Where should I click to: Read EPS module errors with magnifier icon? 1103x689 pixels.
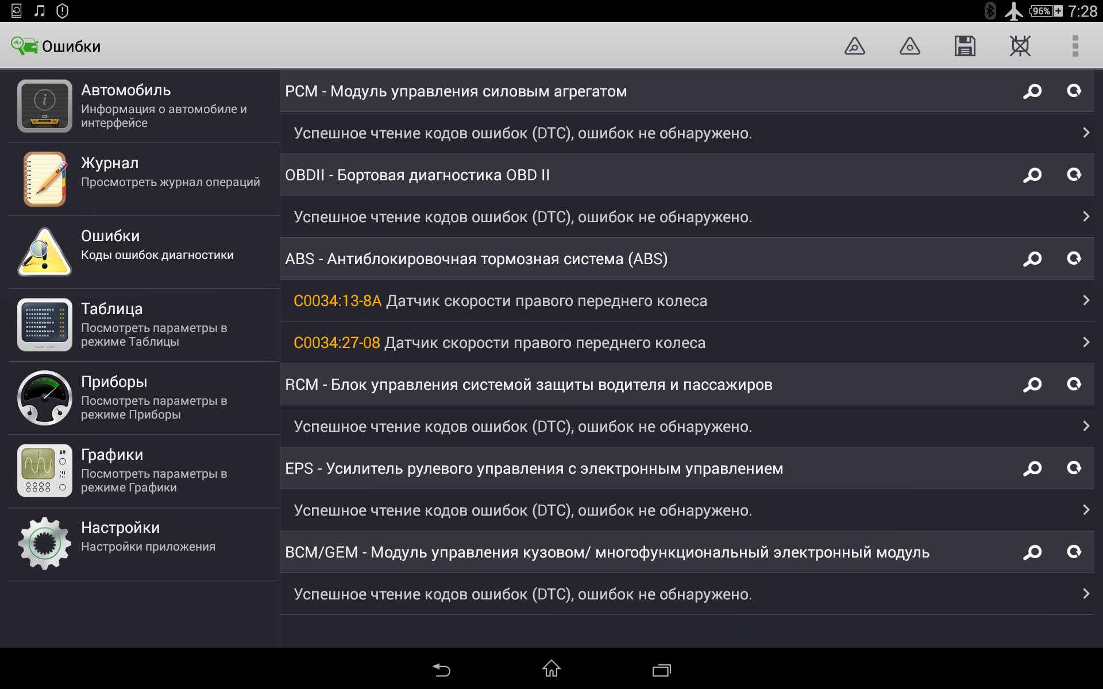coord(1032,469)
